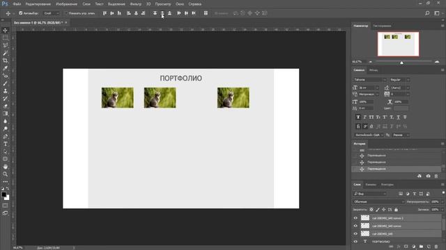This screenshot has width=446, height=250.
Task: Select the Horizontal Type tool
Action: click(5, 144)
